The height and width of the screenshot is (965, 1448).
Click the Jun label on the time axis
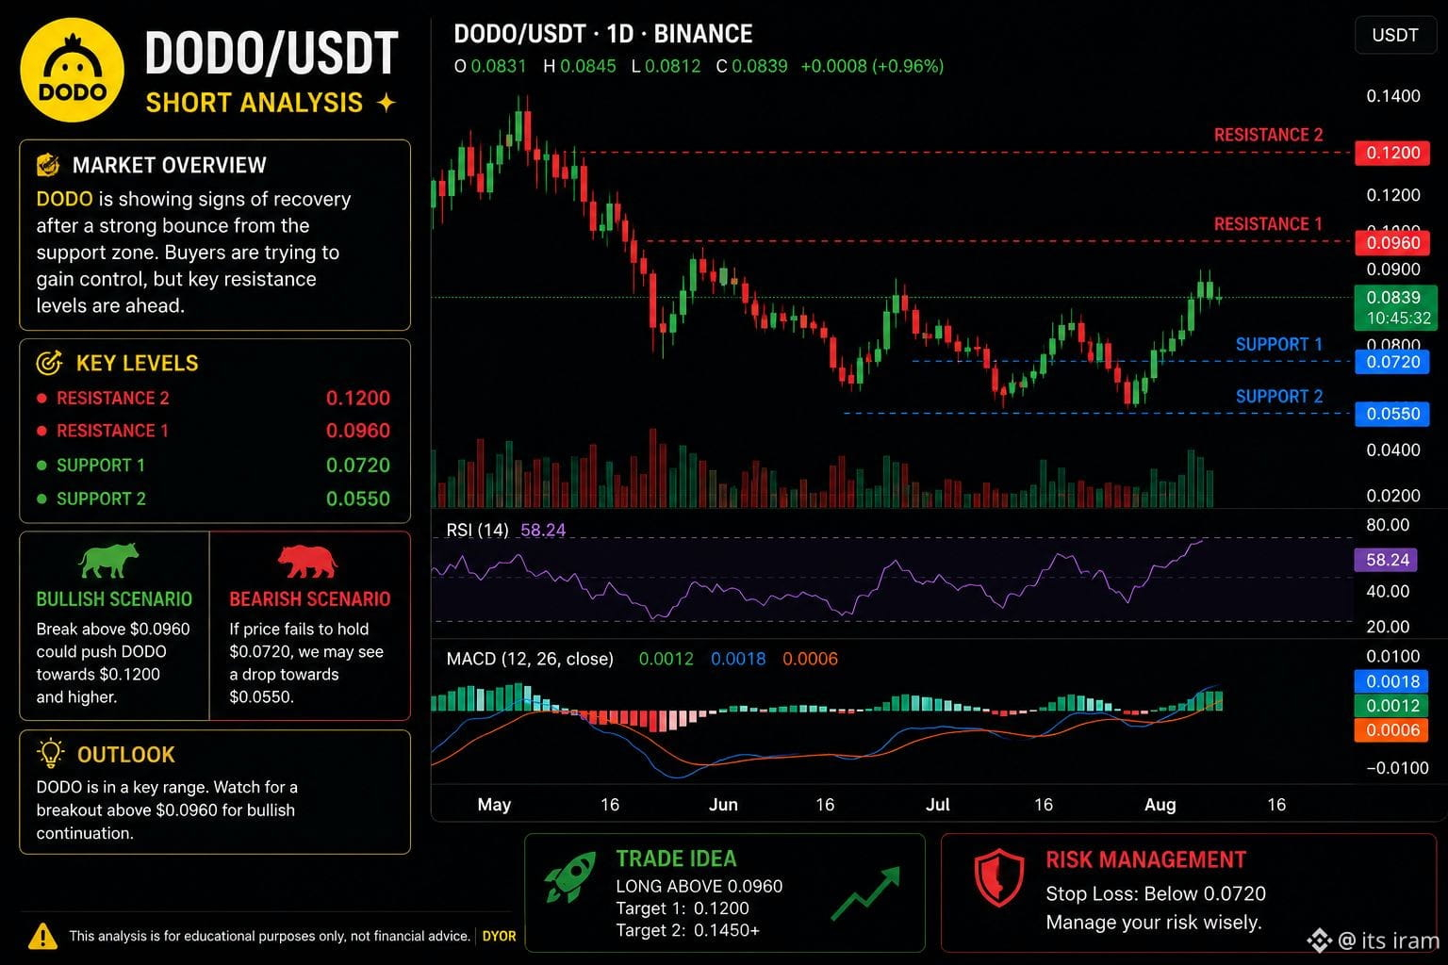pos(723,804)
